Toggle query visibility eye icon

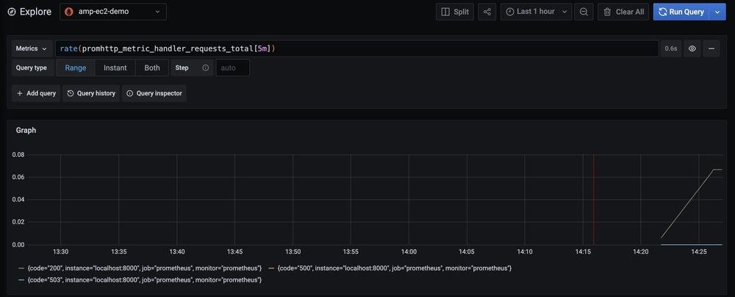click(x=692, y=48)
